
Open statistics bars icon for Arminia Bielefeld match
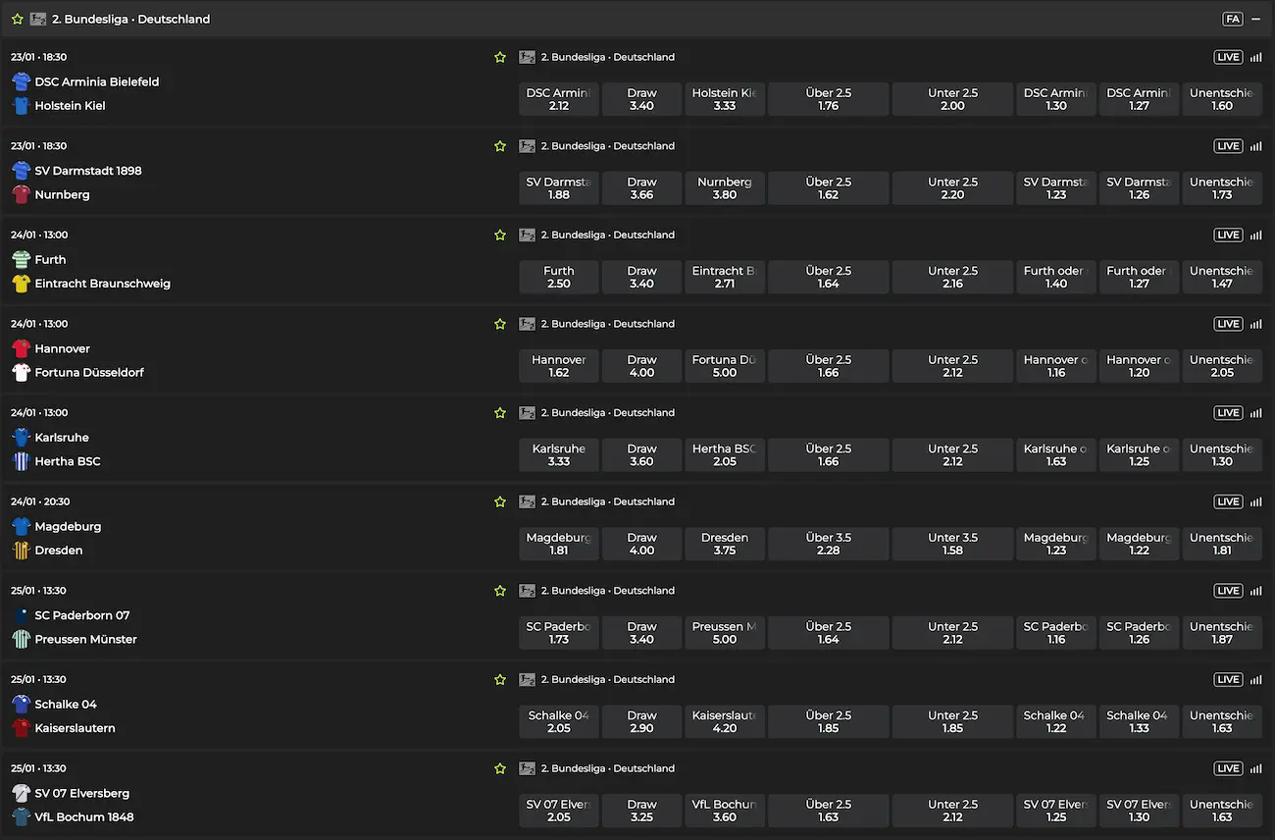pos(1255,57)
